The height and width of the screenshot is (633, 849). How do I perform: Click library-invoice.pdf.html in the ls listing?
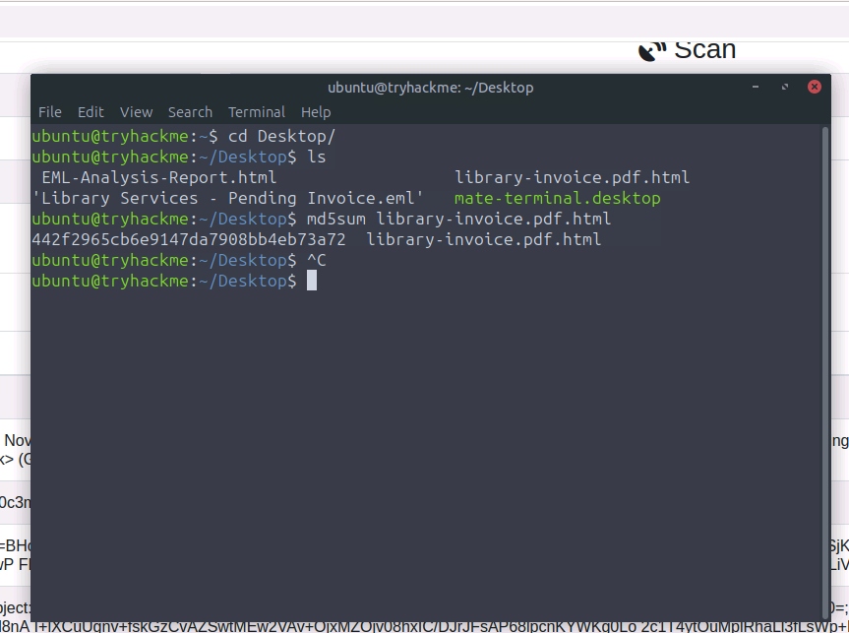pos(573,177)
